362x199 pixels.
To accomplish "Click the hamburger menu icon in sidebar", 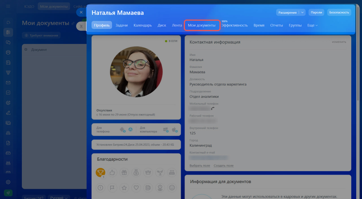I will pyautogui.click(x=8, y=6).
